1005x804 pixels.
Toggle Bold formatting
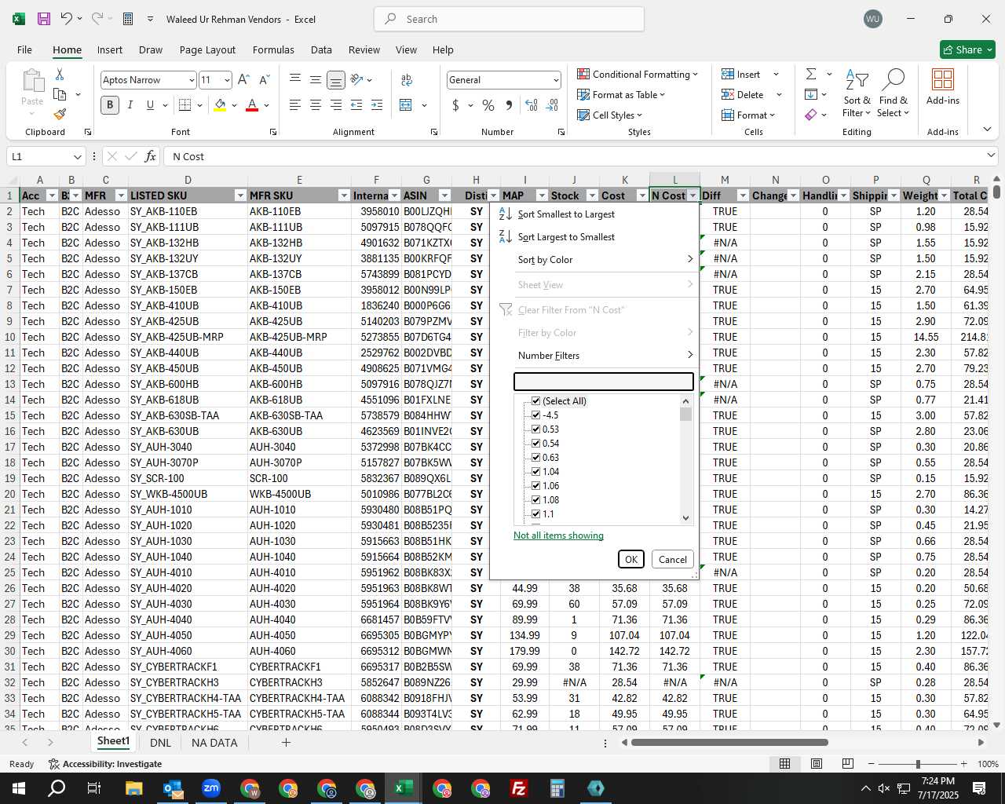click(x=110, y=104)
